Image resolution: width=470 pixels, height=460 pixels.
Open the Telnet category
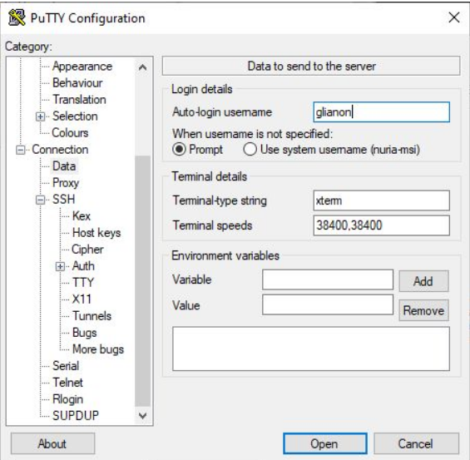pos(67,383)
